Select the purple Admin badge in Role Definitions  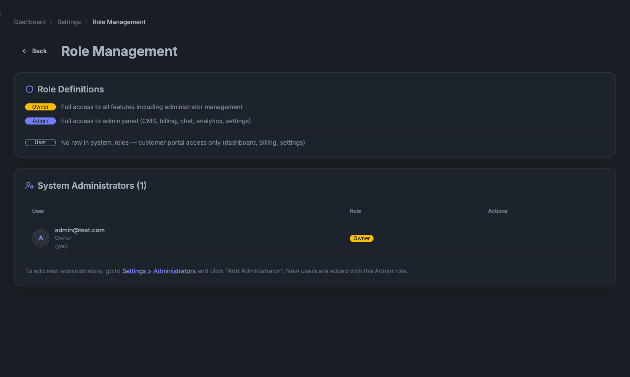pos(40,121)
